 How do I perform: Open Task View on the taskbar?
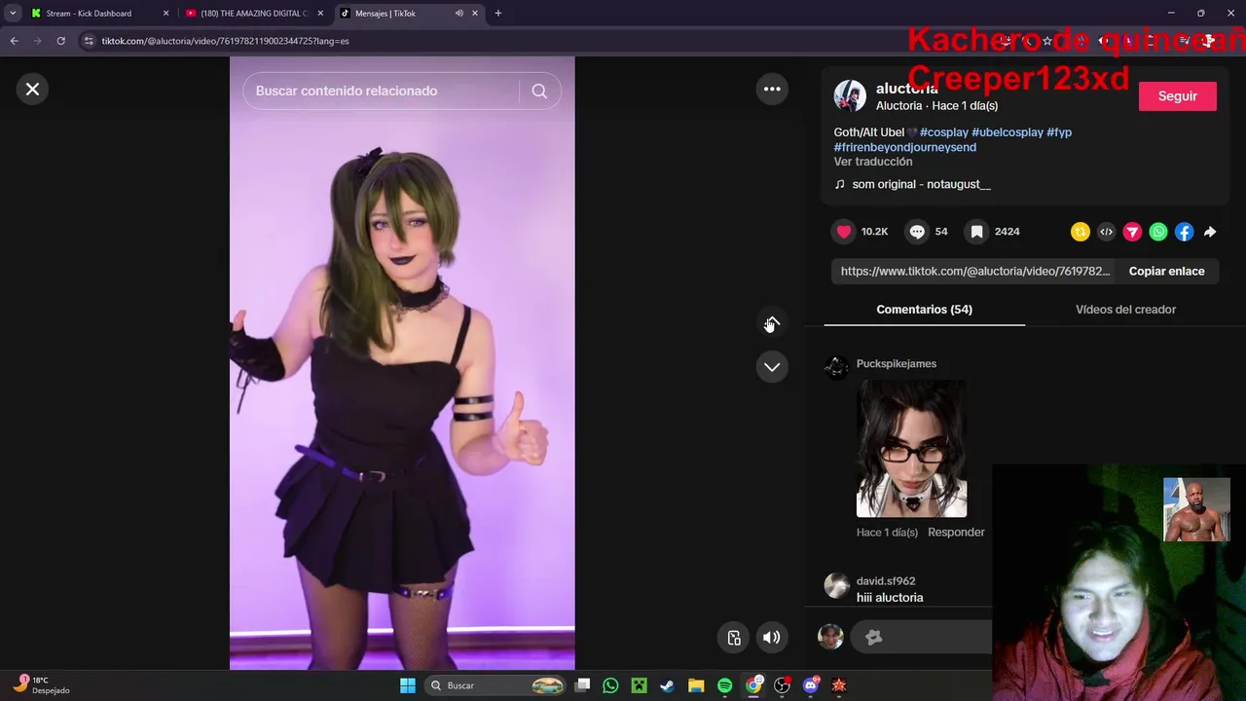582,685
